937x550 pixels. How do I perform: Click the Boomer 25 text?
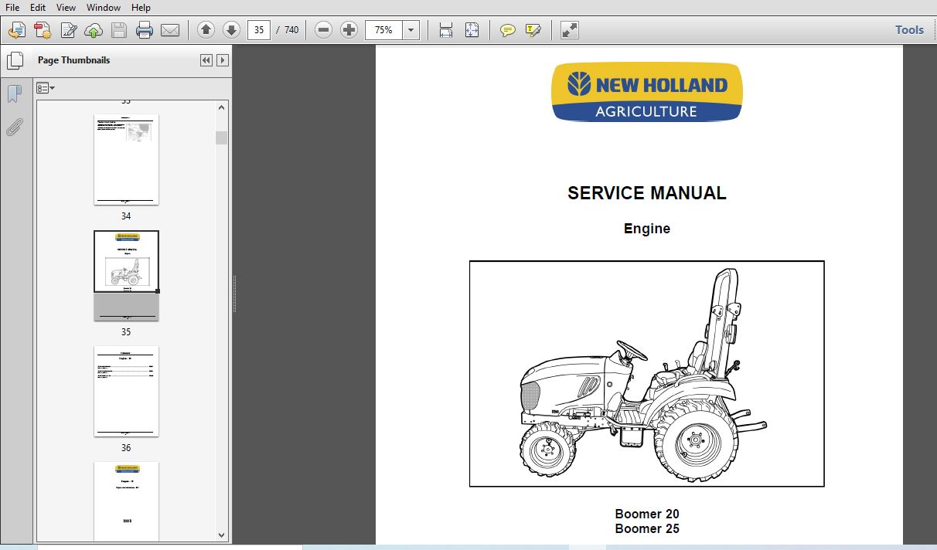[647, 528]
